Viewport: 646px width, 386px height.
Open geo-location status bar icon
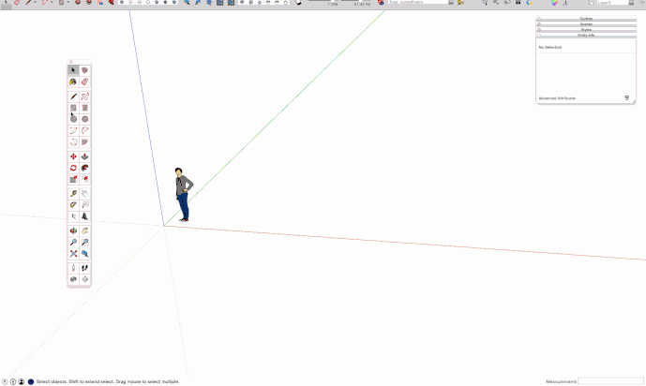(5, 382)
